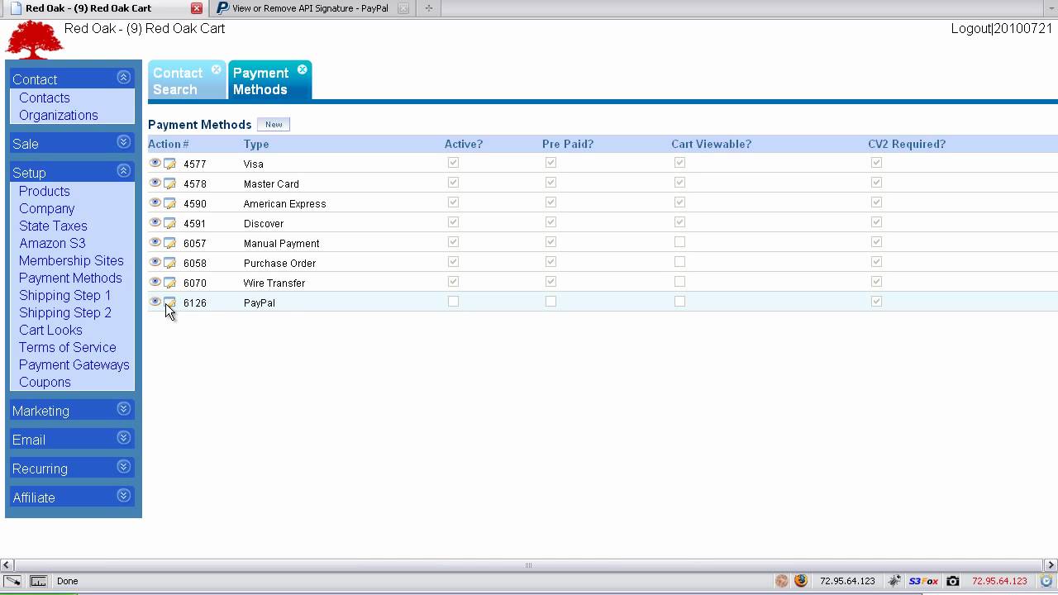Collapse the Setup sidebar section

coord(124,171)
